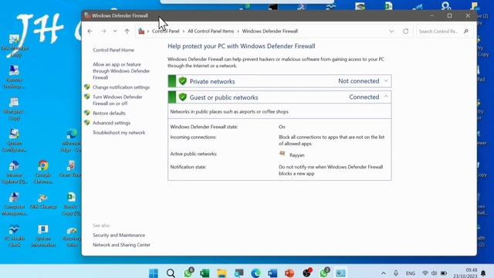Click the search magnifier in Control Panel
This screenshot has width=494, height=278.
pyautogui.click(x=466, y=31)
